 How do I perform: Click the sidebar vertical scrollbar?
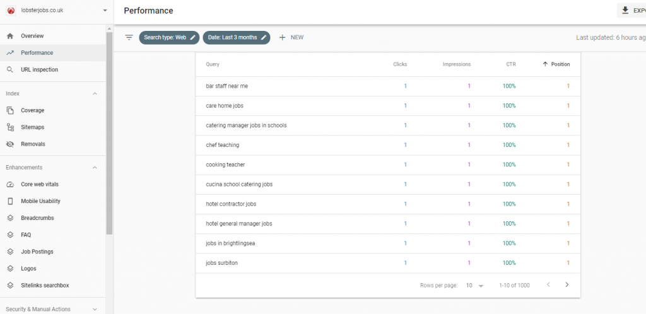[109, 132]
